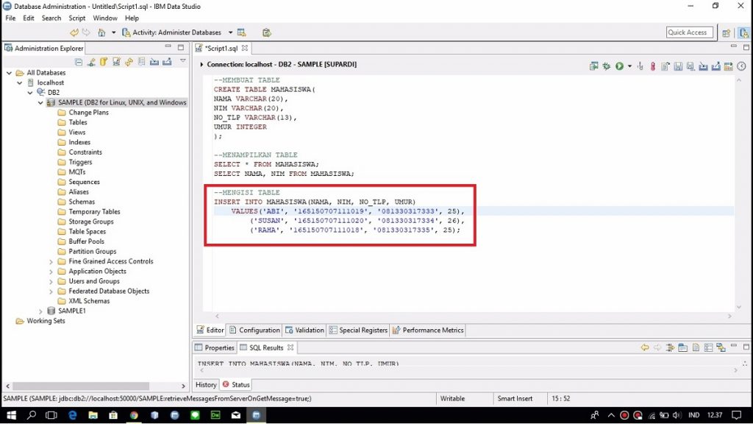
Task: Collapse the SAMPLE database tree node
Action: 41,103
